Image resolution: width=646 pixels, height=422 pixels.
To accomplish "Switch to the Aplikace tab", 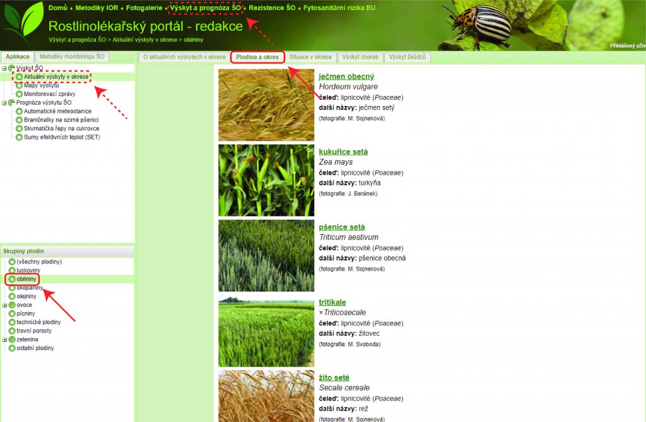I will (17, 57).
